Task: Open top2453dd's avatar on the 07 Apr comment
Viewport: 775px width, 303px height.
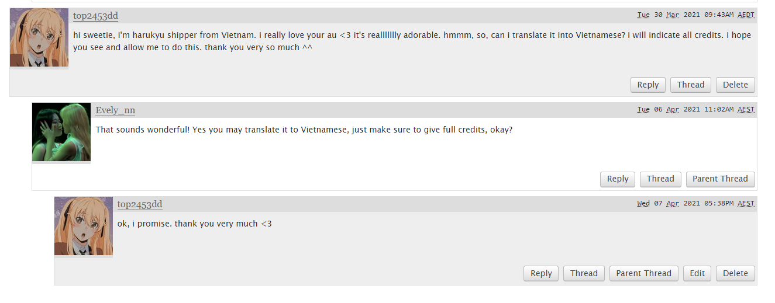Action: [x=84, y=226]
